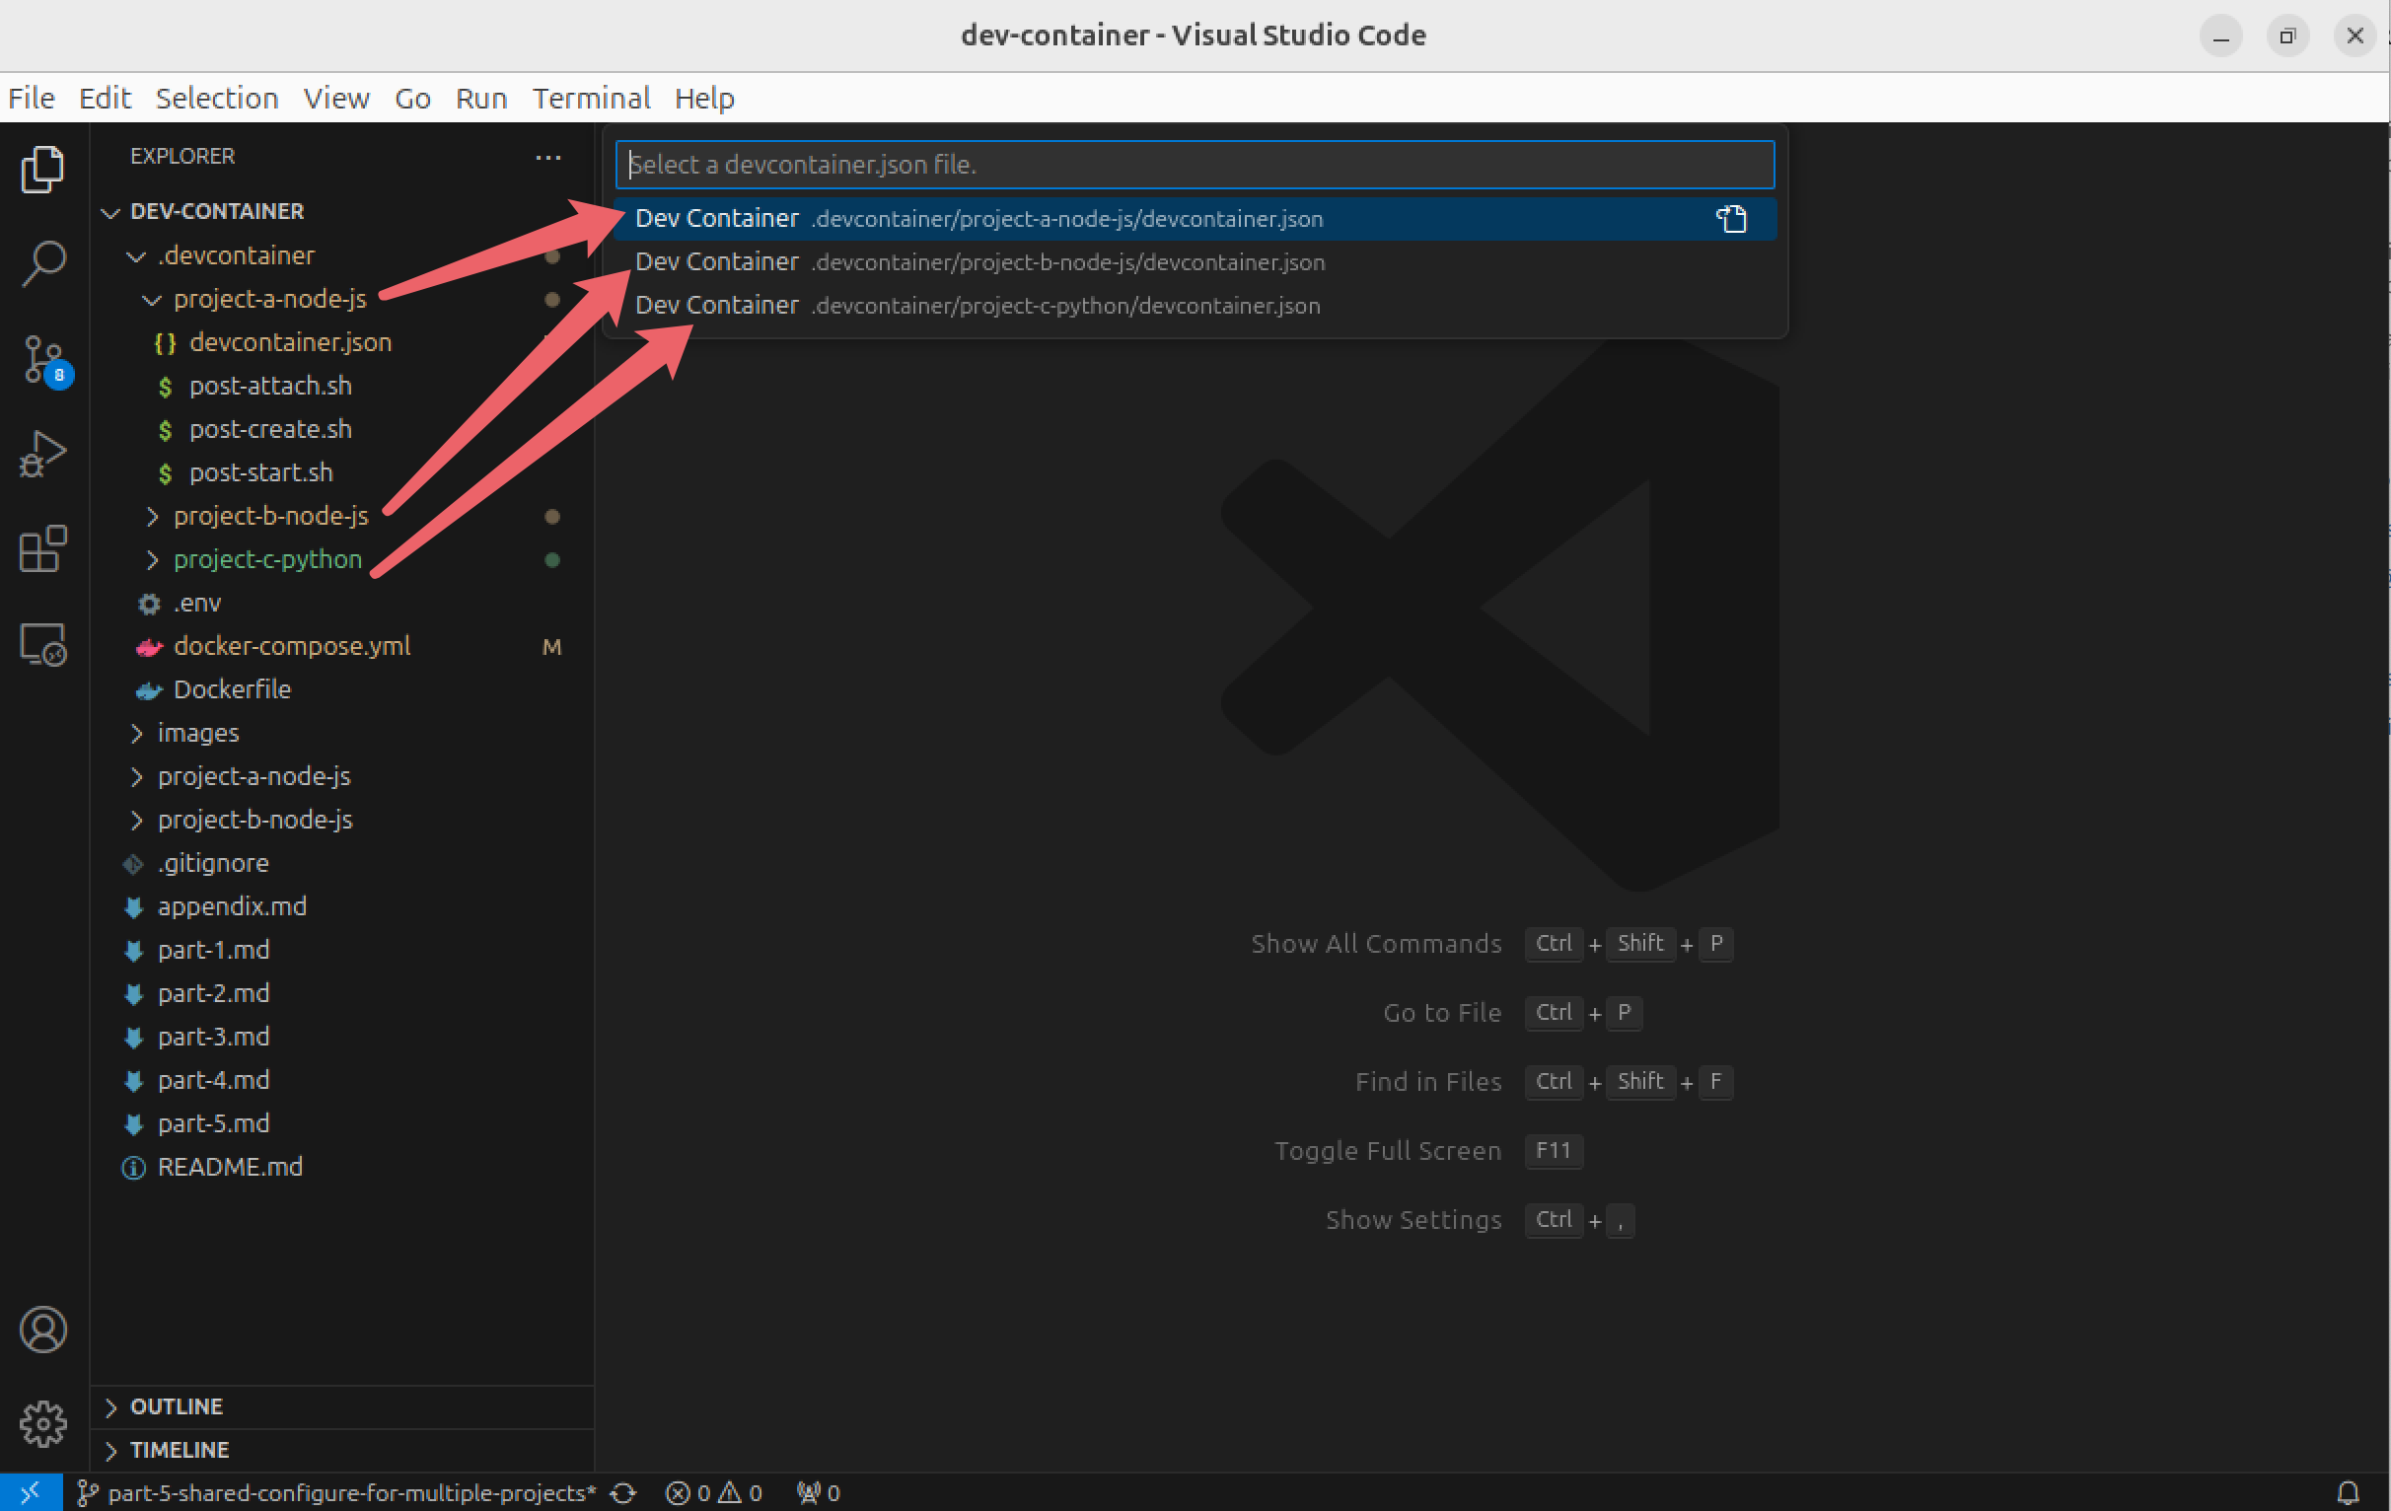The height and width of the screenshot is (1511, 2391).
Task: Click the remote indicator in the status bar
Action: [x=30, y=1491]
